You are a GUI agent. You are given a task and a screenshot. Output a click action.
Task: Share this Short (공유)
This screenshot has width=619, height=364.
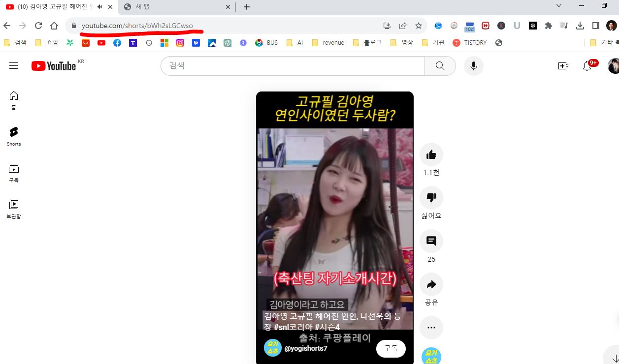point(431,284)
